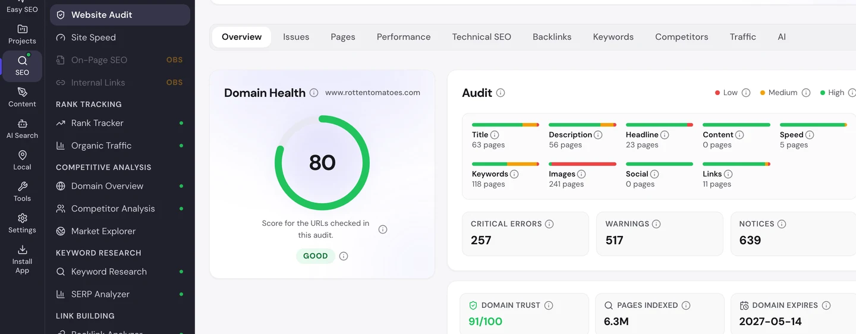The height and width of the screenshot is (334, 856).
Task: Switch to the Issues tab
Action: [x=296, y=37]
